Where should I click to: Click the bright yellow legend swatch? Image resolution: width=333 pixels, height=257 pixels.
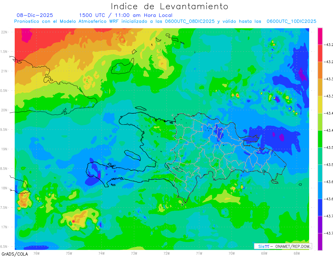tap(320, 105)
